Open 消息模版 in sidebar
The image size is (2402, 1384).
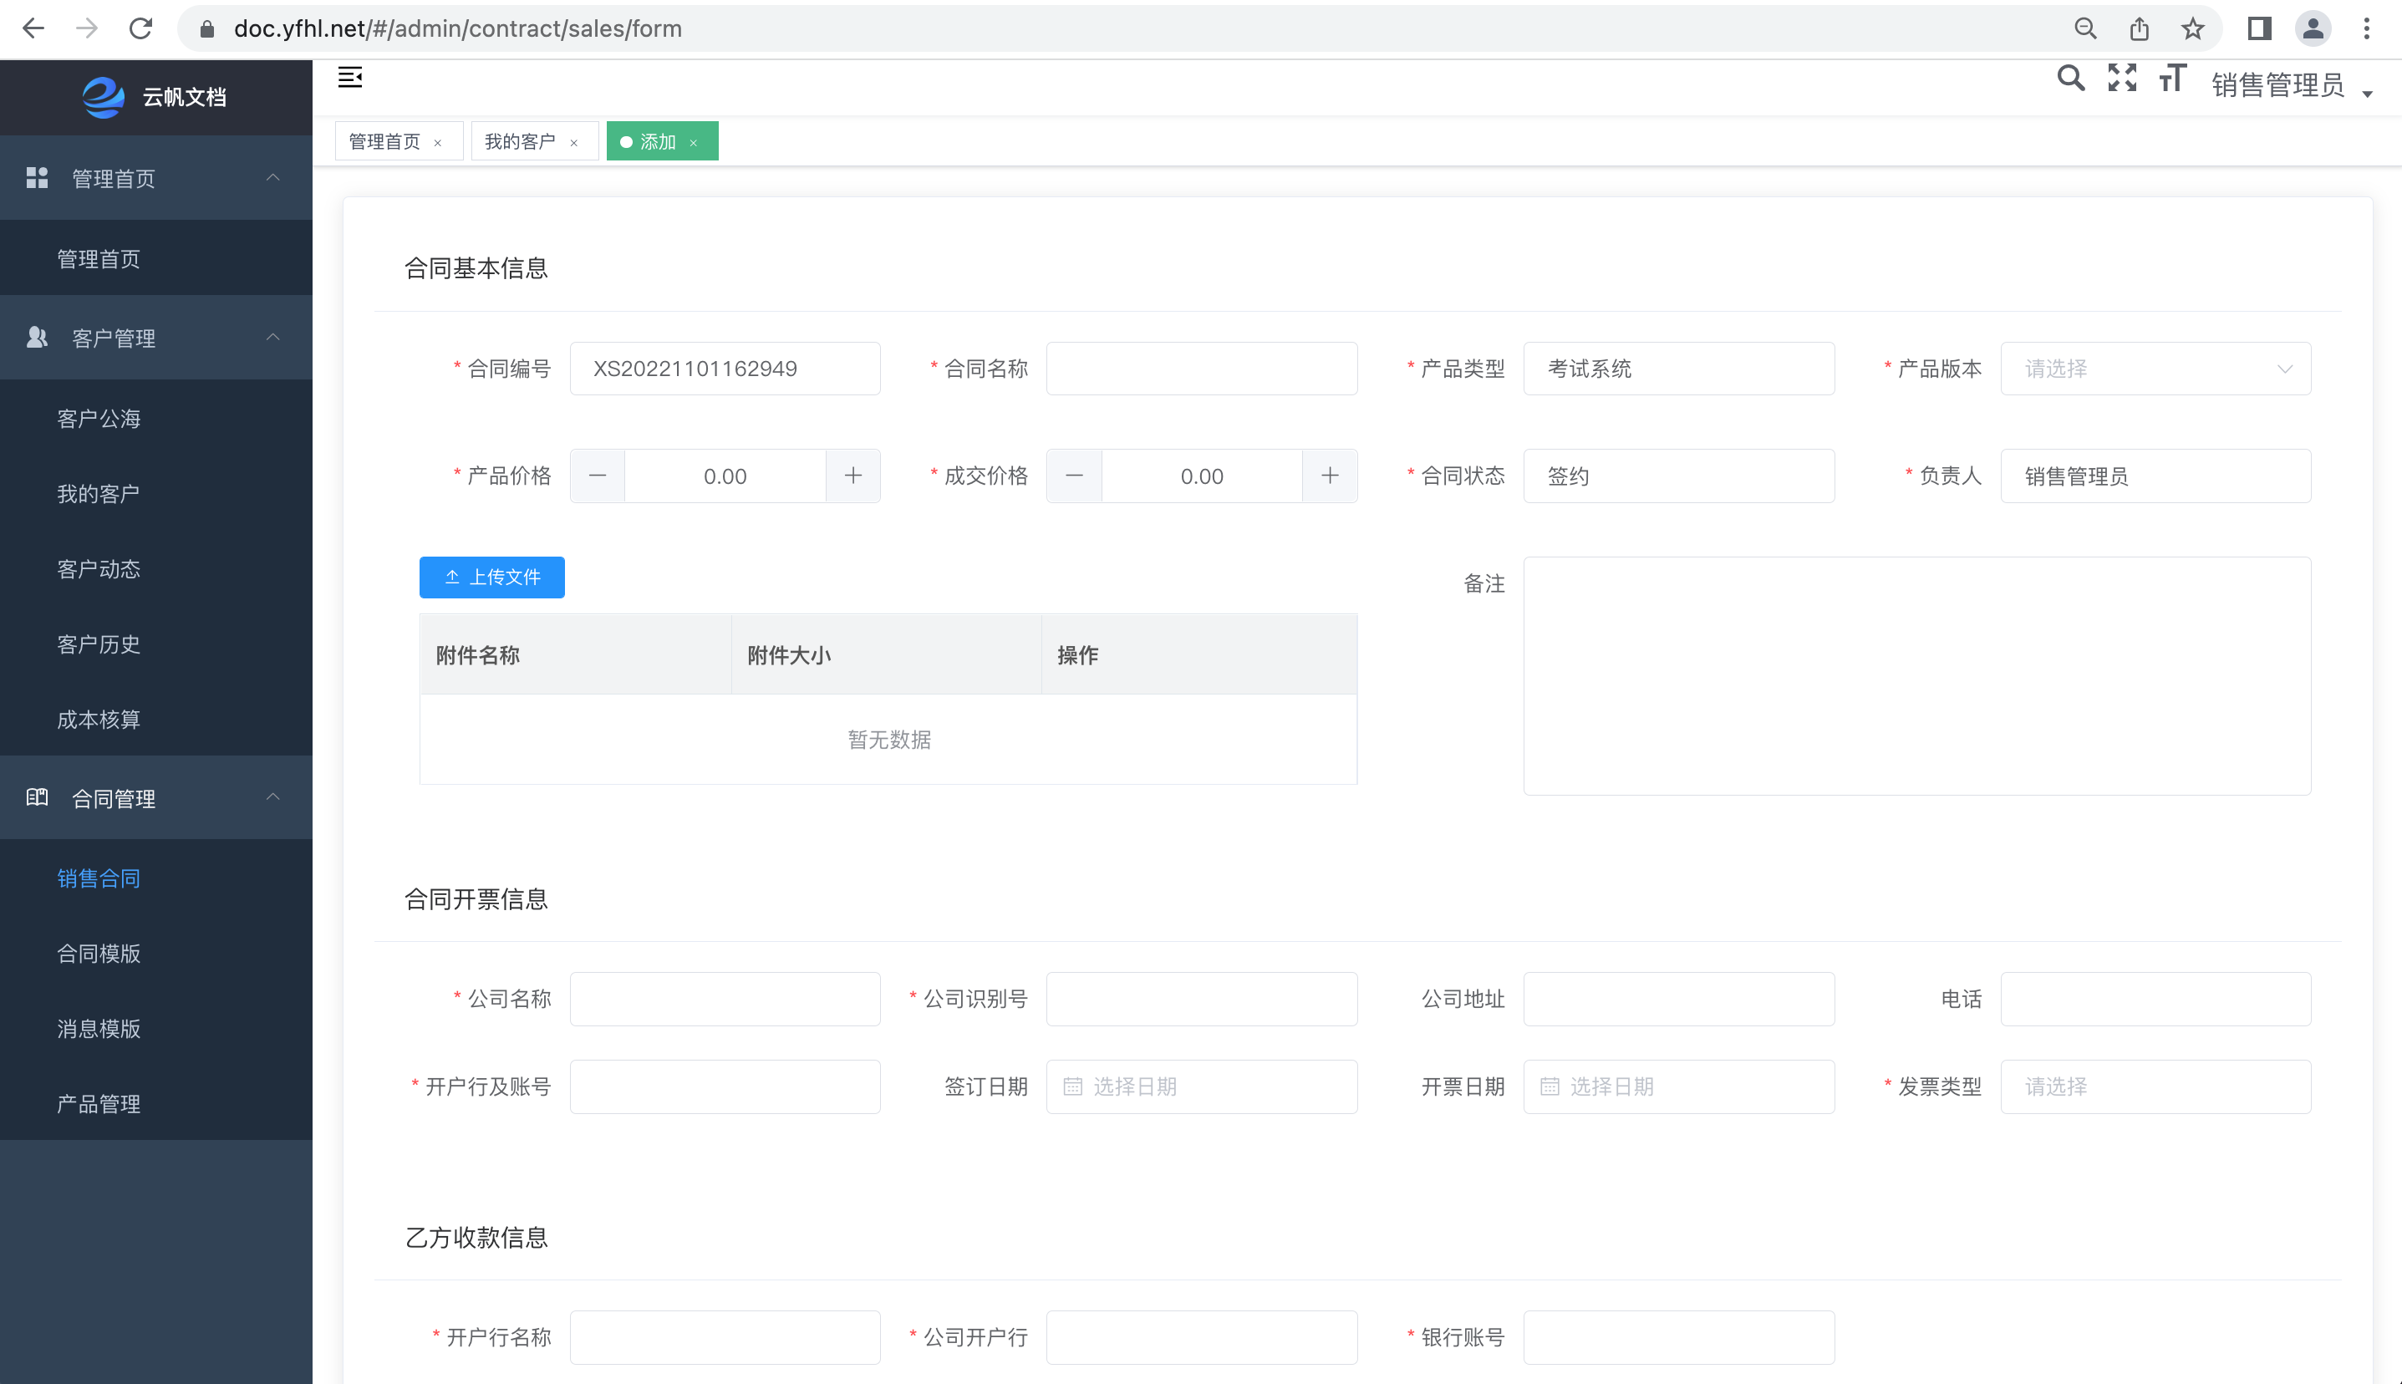tap(156, 1027)
